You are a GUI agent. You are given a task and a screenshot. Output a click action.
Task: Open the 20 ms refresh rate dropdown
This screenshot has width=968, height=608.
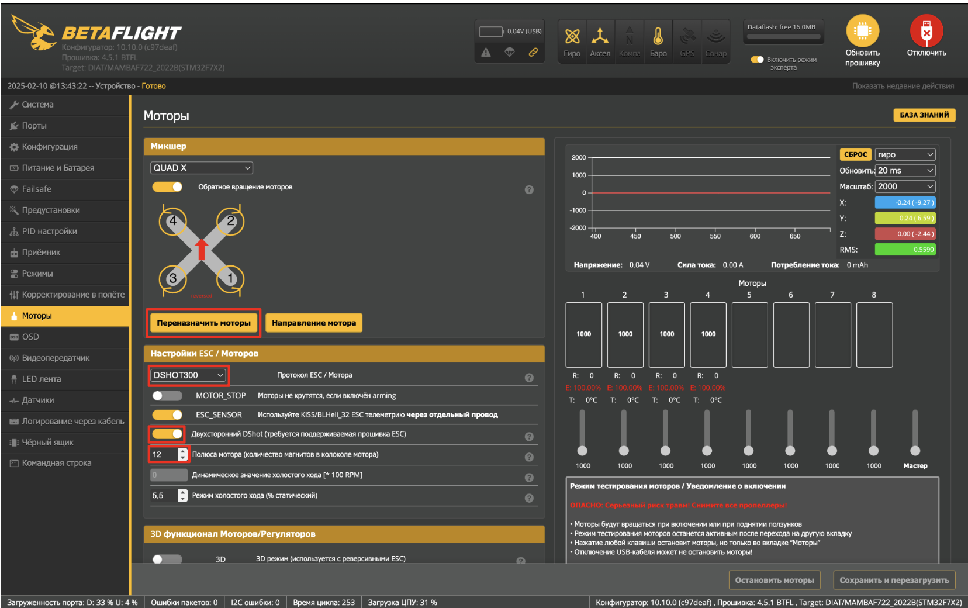(x=905, y=171)
